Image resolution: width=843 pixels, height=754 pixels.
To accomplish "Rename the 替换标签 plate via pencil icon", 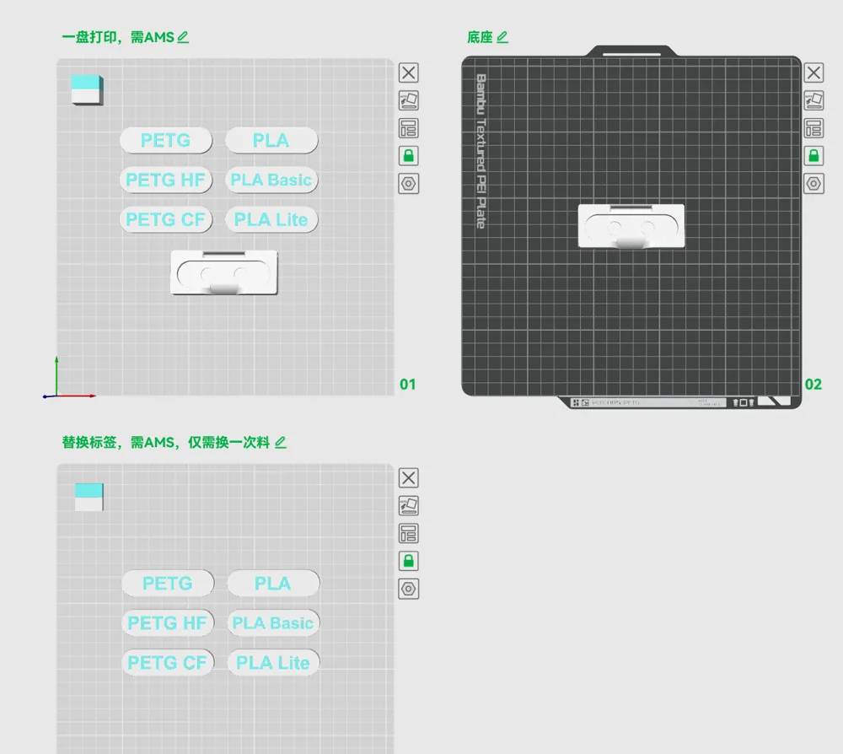I will coord(280,443).
